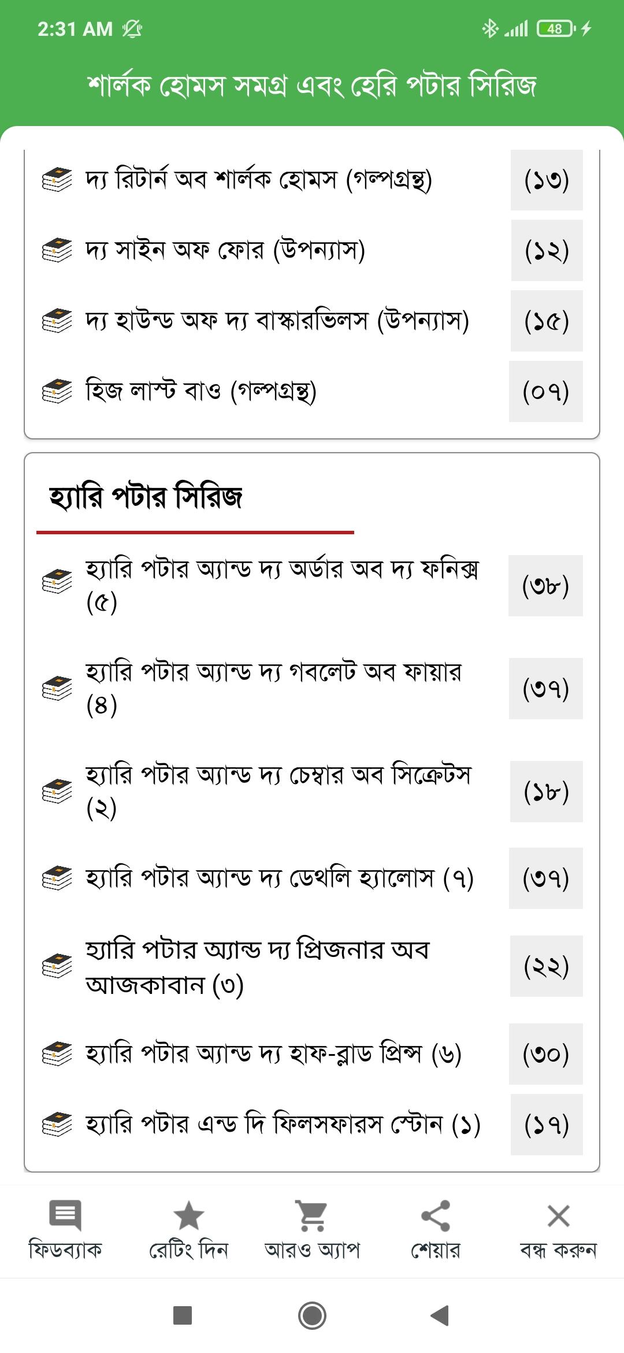624x1353 pixels.
Task: Tap the শেয়ার share icon
Action: pyautogui.click(x=436, y=1215)
